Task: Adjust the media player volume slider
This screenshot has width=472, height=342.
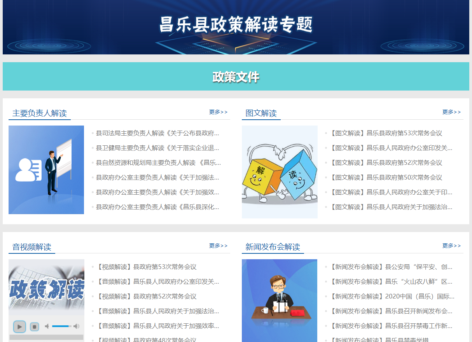Action: tap(61, 326)
